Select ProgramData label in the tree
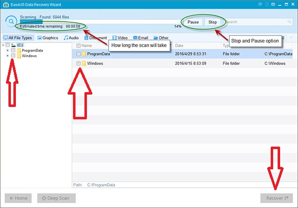This screenshot has height=208, width=298. [x=32, y=51]
